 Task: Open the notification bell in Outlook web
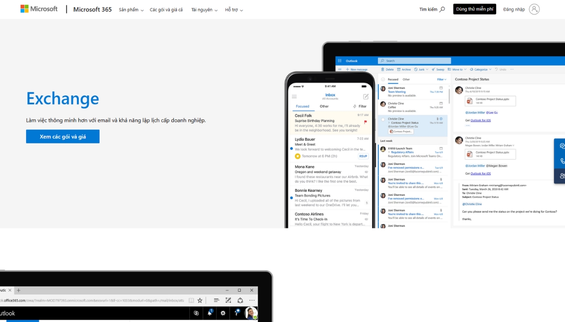(x=210, y=313)
